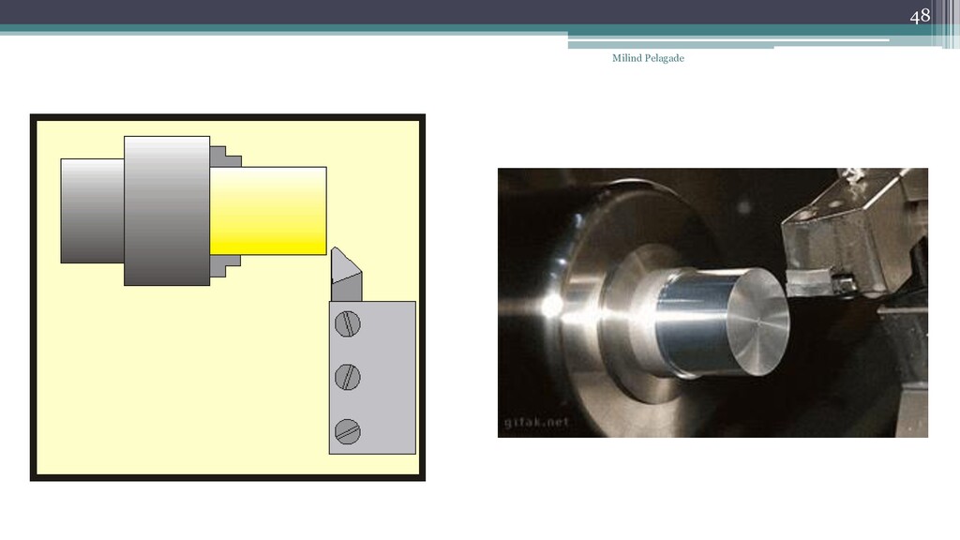Image resolution: width=960 pixels, height=540 pixels.
Task: Click the lathe diagram illustration
Action: point(228,297)
